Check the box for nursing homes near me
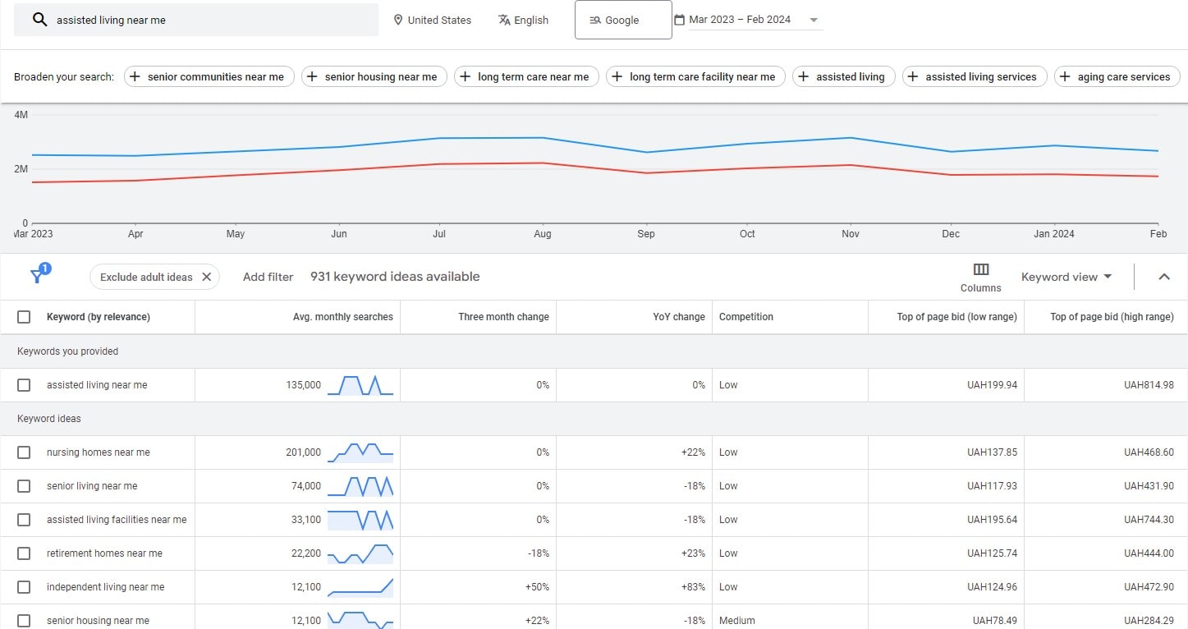 coord(24,452)
